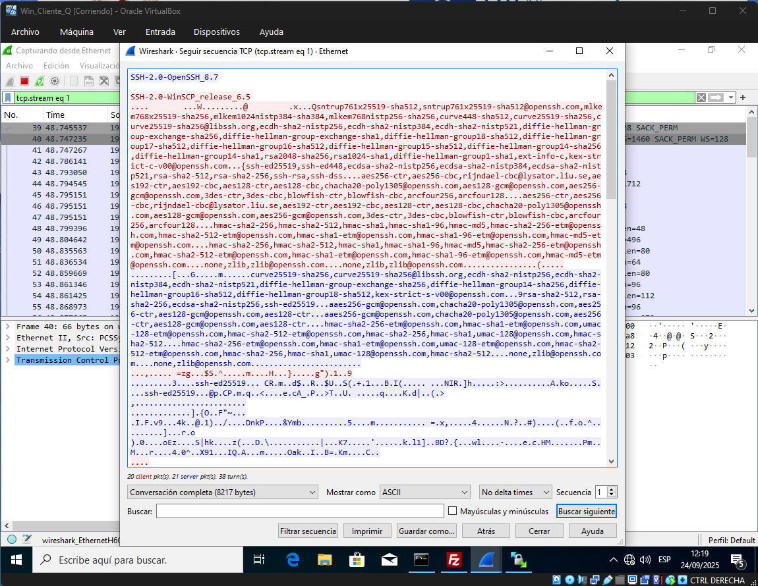Click the Imprimir button
The width and height of the screenshot is (758, 586).
coord(367,531)
